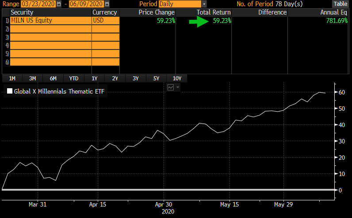352x218 pixels.
Task: Toggle the Global X Millennials legend square
Action: 9,92
